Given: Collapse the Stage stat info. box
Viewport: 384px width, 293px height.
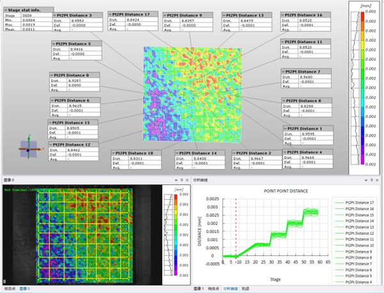Looking at the screenshot, I should click(x=6, y=10).
